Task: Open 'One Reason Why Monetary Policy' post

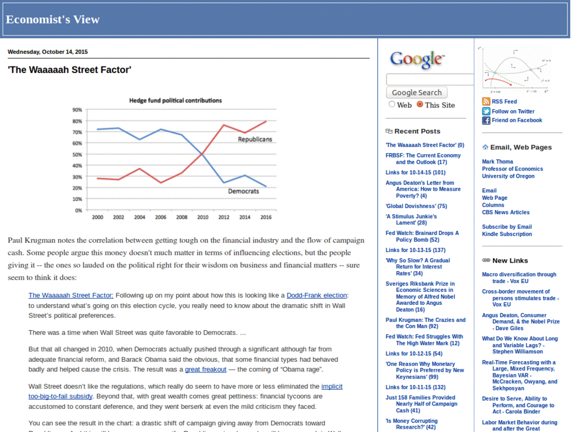Action: coord(425,370)
